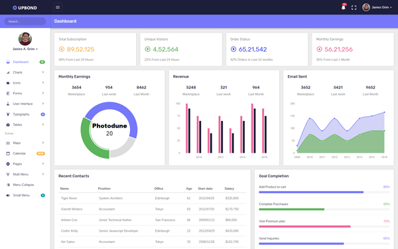Open the notifications bell
398x249 pixels.
[x=344, y=7]
